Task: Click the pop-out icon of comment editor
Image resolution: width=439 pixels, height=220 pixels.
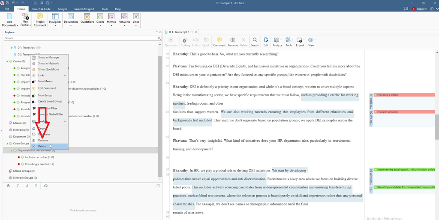Action: [158, 186]
